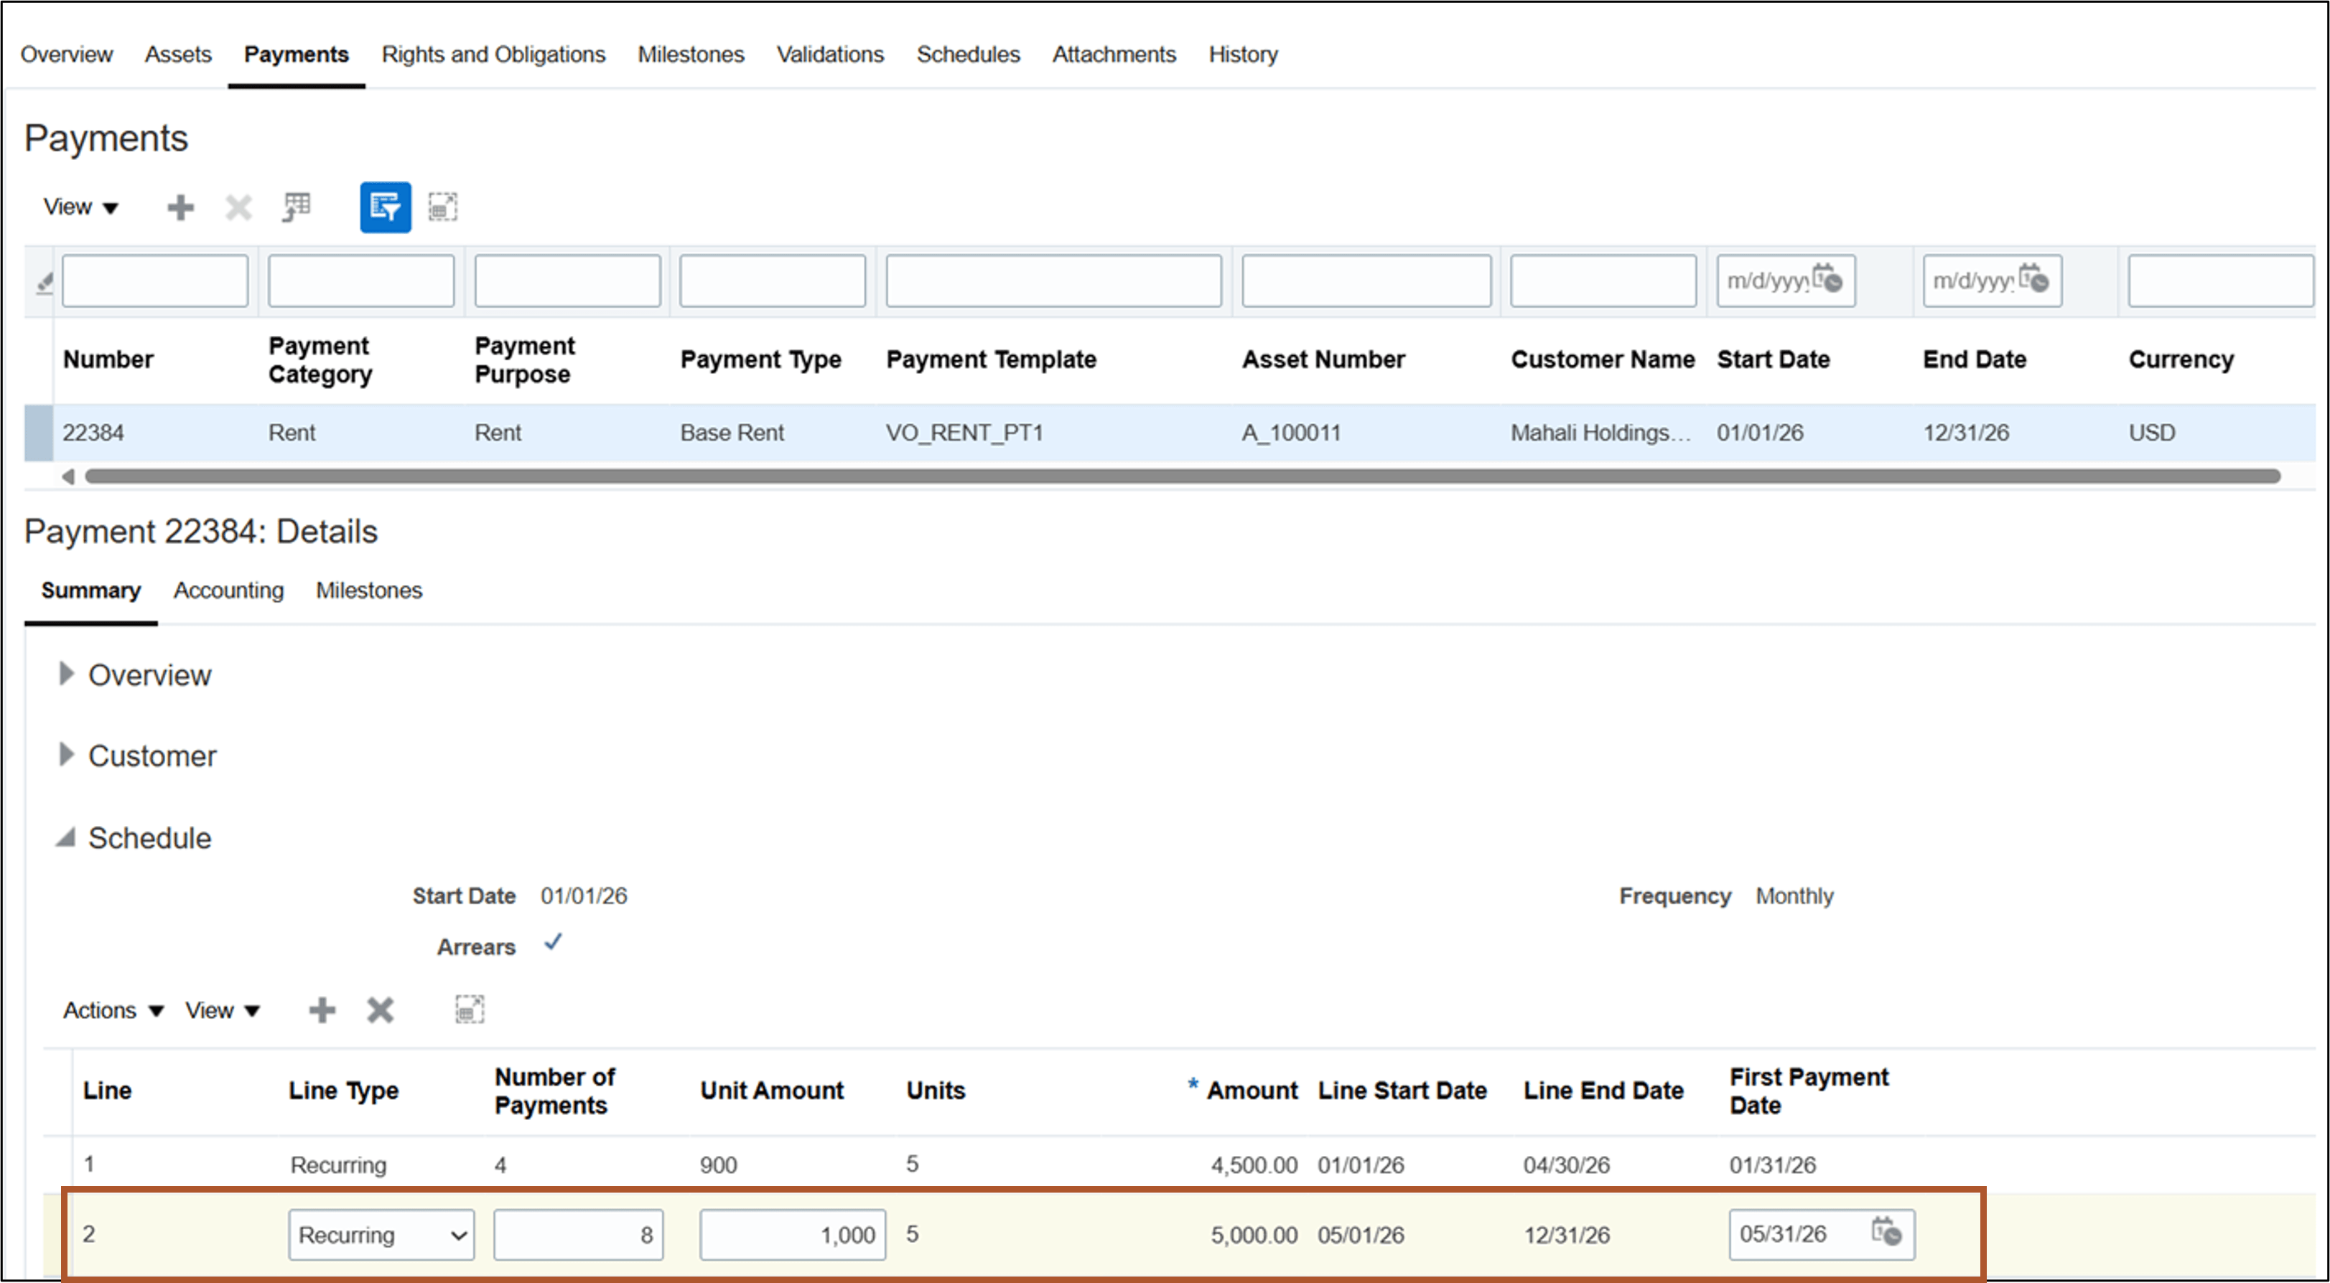The height and width of the screenshot is (1283, 2330).
Task: Toggle the Query By Example filter icon
Action: coord(386,207)
